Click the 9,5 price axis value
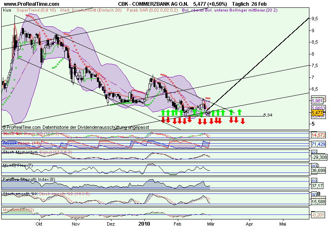330x247 pixels. pyautogui.click(x=315, y=19)
